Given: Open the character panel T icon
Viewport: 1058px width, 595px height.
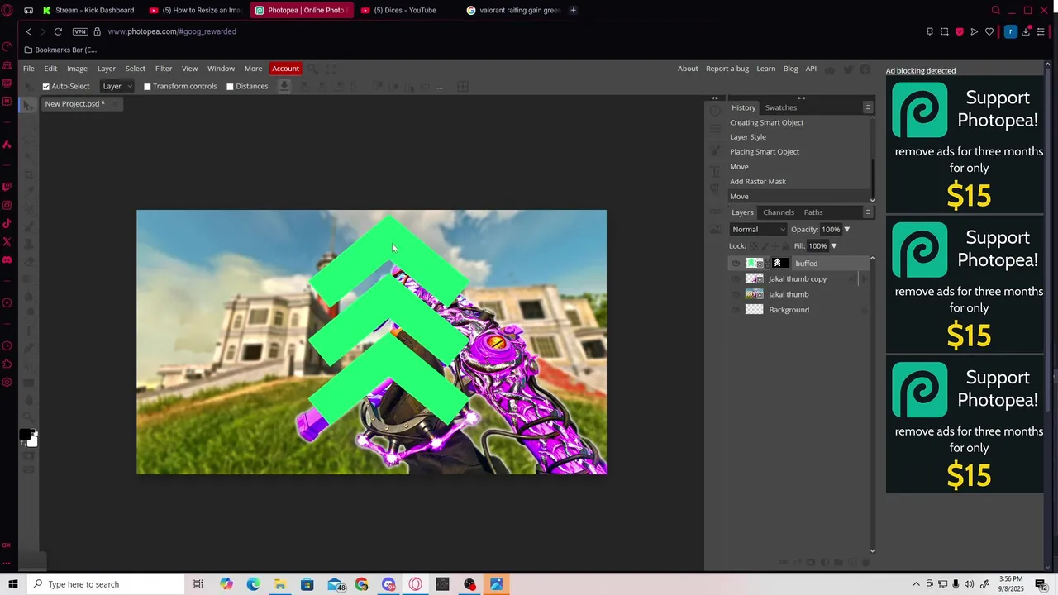Looking at the screenshot, I should pyautogui.click(x=715, y=171).
